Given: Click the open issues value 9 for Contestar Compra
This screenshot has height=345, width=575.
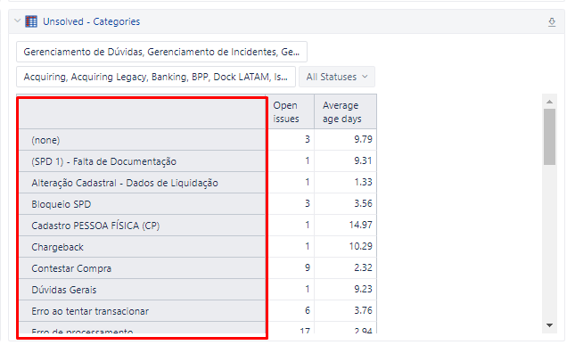Looking at the screenshot, I should tap(308, 267).
